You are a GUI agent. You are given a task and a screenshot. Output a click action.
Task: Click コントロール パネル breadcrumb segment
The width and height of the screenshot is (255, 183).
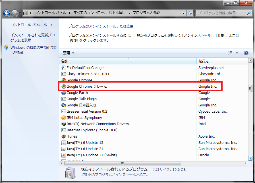(x=50, y=13)
